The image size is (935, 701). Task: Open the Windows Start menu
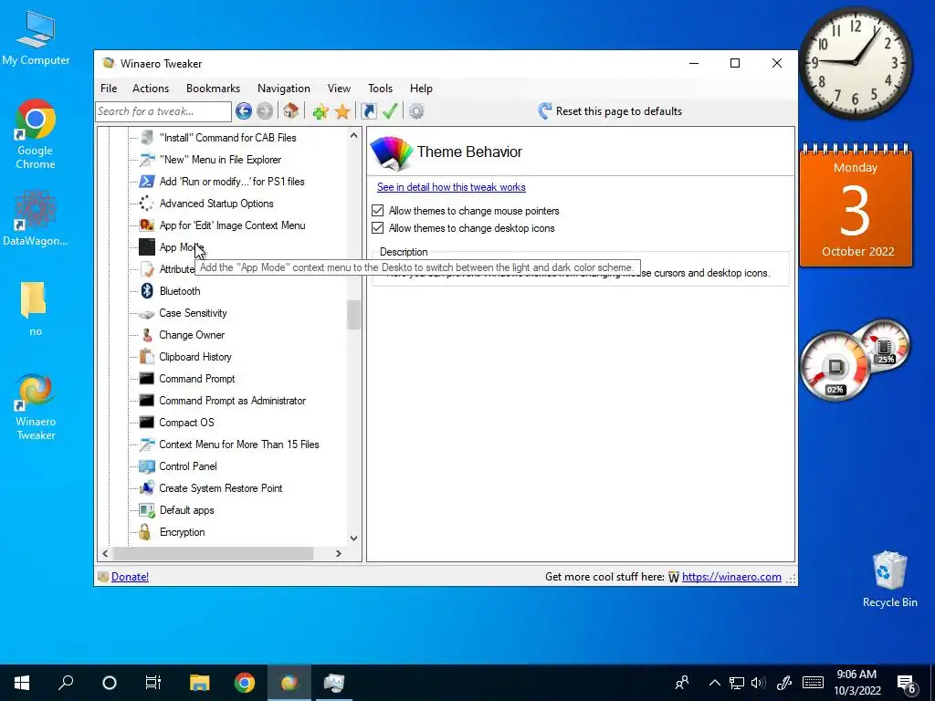22,683
